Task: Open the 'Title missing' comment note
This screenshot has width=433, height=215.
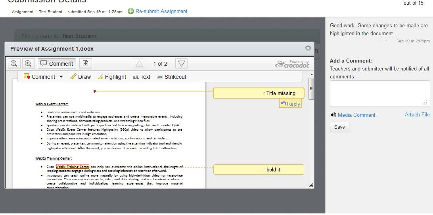Action: pyautogui.click(x=259, y=93)
